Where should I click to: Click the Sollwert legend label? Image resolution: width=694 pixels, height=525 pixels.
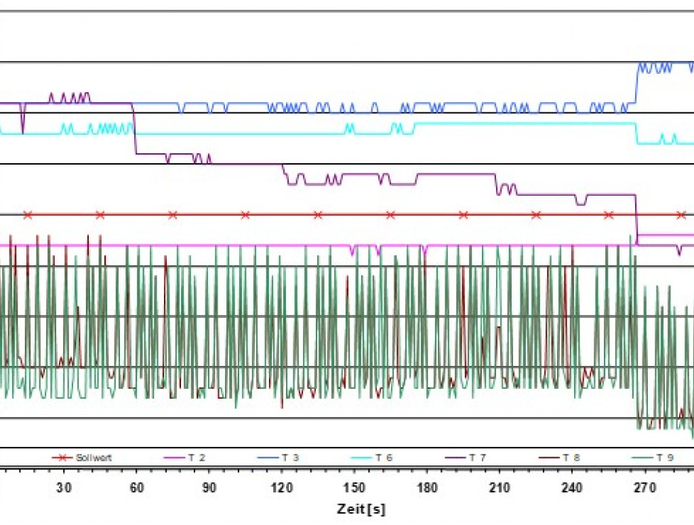[x=94, y=457]
